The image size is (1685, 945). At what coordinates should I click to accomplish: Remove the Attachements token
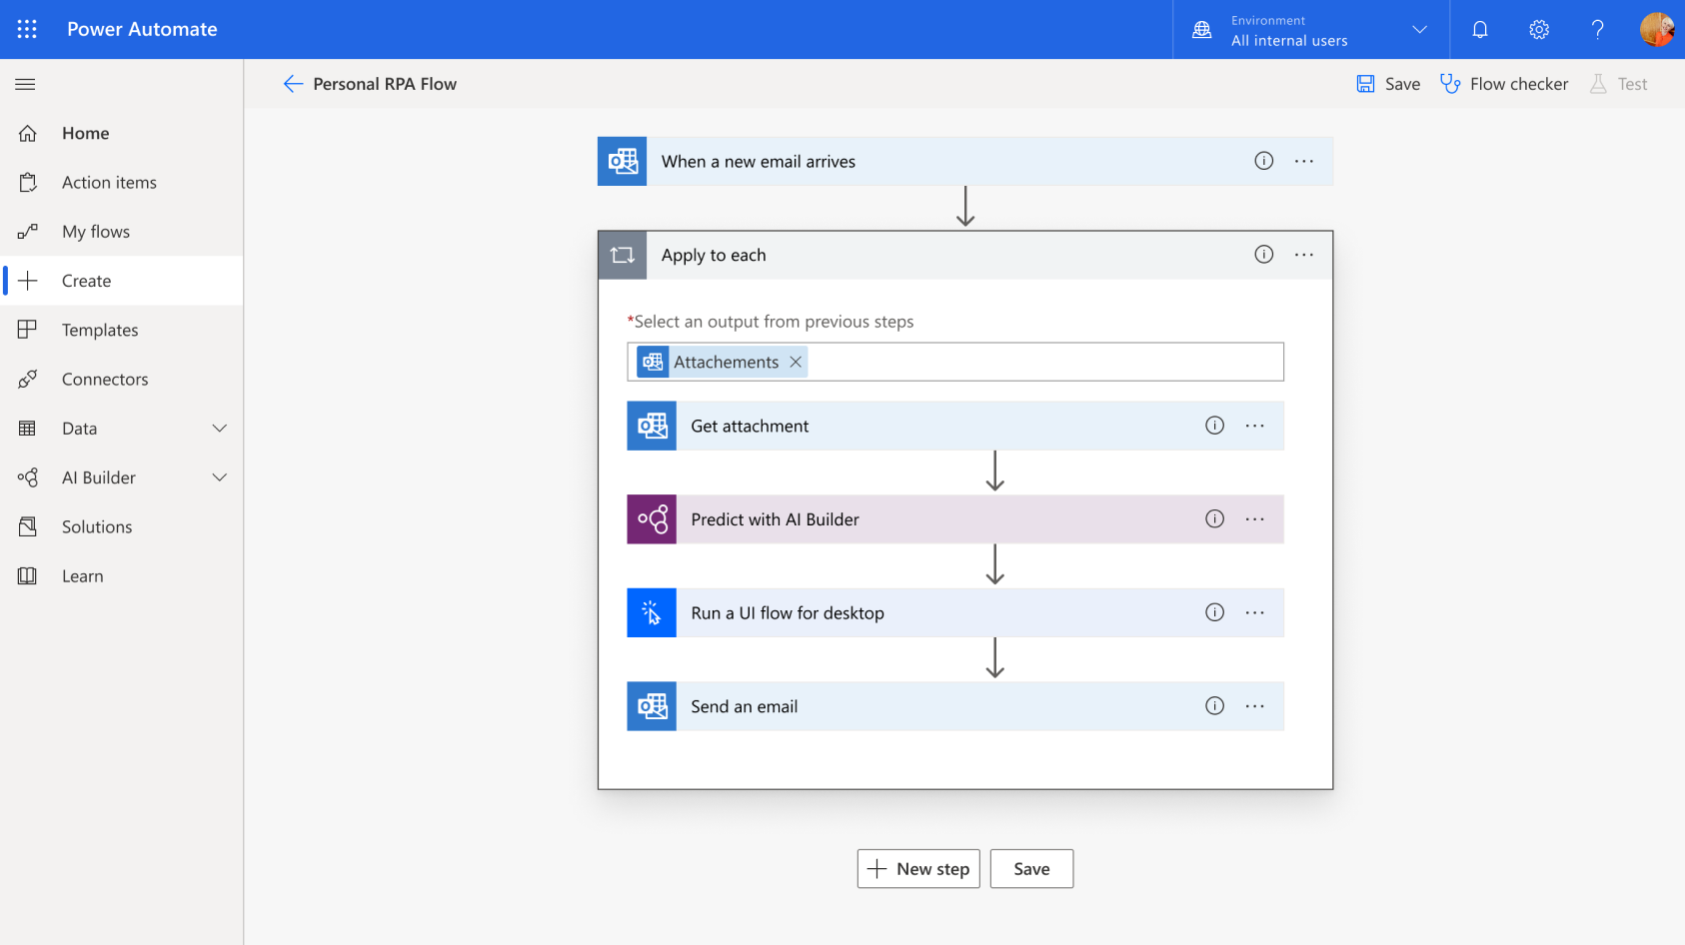coord(796,362)
